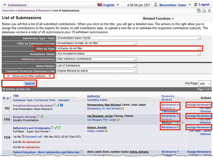
Task: Open the Filter by Submission Format dropdown
Action: click(97, 43)
